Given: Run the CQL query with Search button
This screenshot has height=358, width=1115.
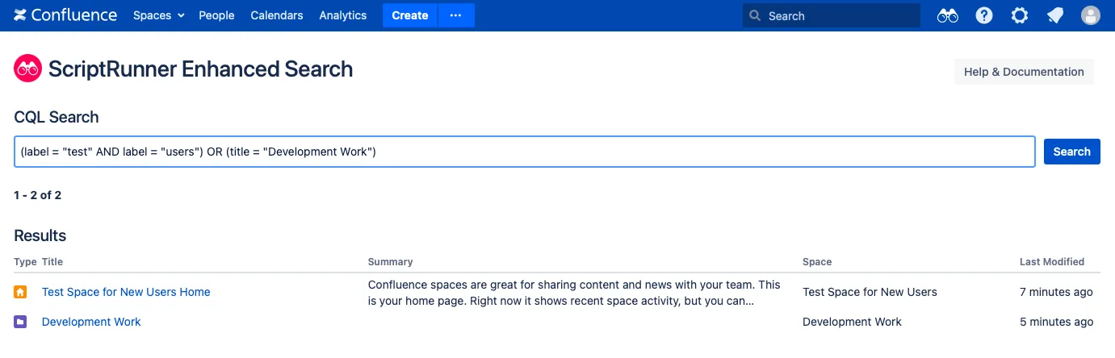Looking at the screenshot, I should pos(1072,152).
